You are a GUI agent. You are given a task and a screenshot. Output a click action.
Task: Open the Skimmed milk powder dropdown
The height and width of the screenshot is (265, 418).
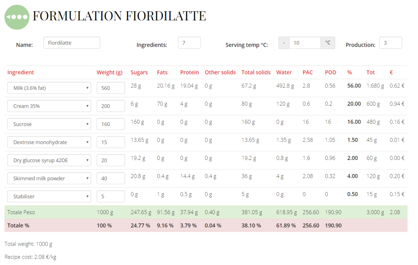49,179
